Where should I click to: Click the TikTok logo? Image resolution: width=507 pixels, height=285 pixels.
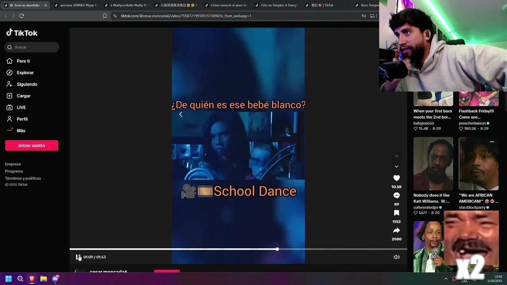pos(22,33)
